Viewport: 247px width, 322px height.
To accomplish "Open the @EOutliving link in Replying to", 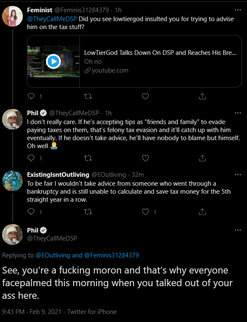I will (x=53, y=255).
